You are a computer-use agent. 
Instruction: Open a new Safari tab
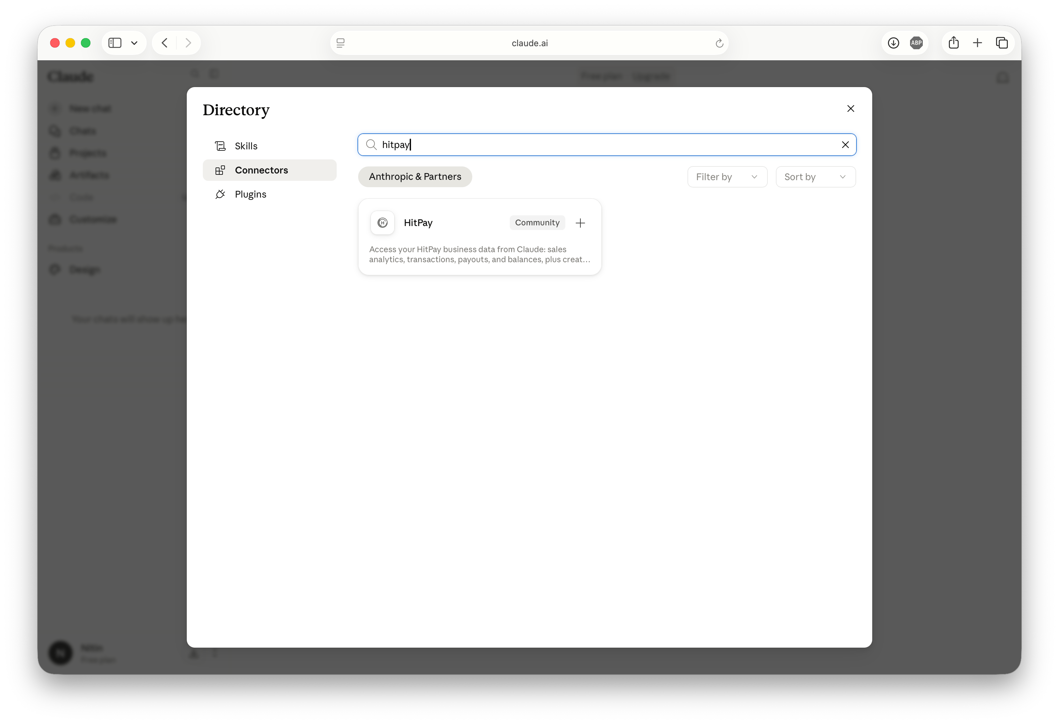(x=977, y=43)
